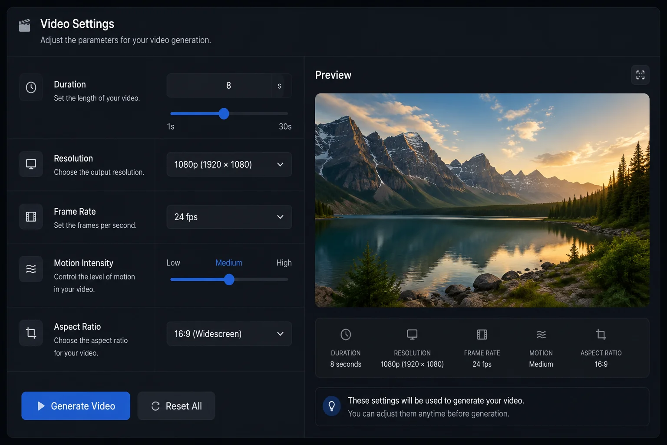The image size is (667, 445).
Task: Click the film strip icon beside Frame Rate
Action: (x=31, y=216)
